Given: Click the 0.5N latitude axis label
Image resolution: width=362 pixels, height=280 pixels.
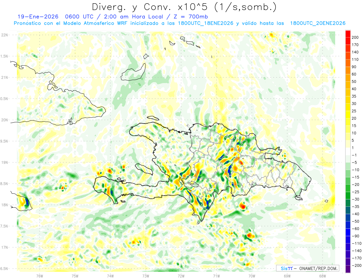Looking at the screenshot, I should (x=4, y=99).
